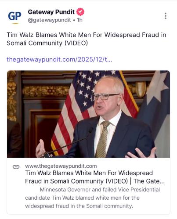Screen dimensions: 177x219
Task: Click the www.thegatewaypundit.com domain label
Action: pos(61,166)
